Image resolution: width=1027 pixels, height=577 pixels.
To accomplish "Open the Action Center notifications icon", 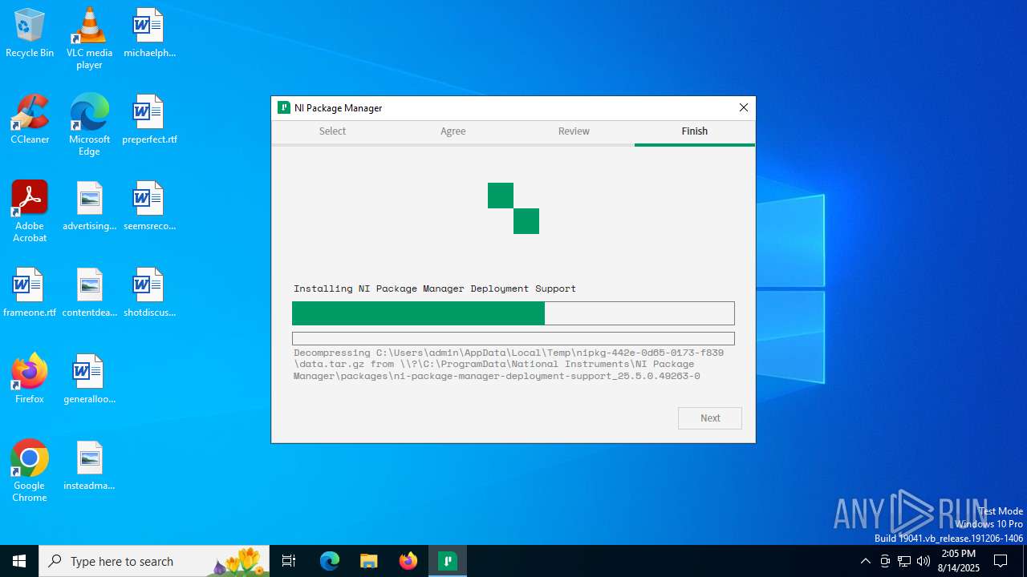I will tap(1001, 561).
